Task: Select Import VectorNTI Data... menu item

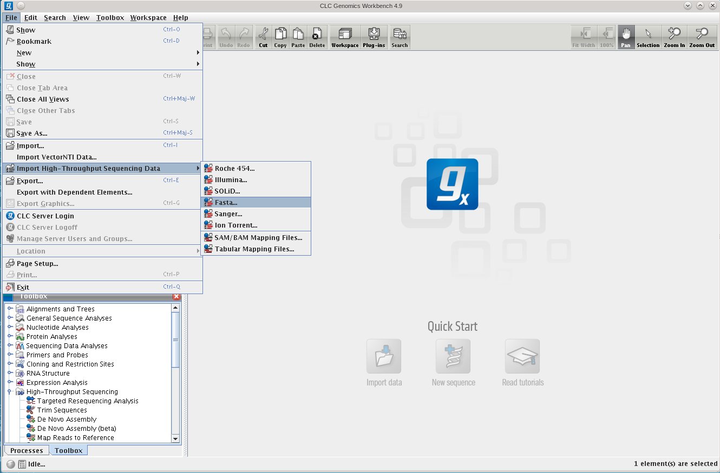Action: [x=103, y=157]
